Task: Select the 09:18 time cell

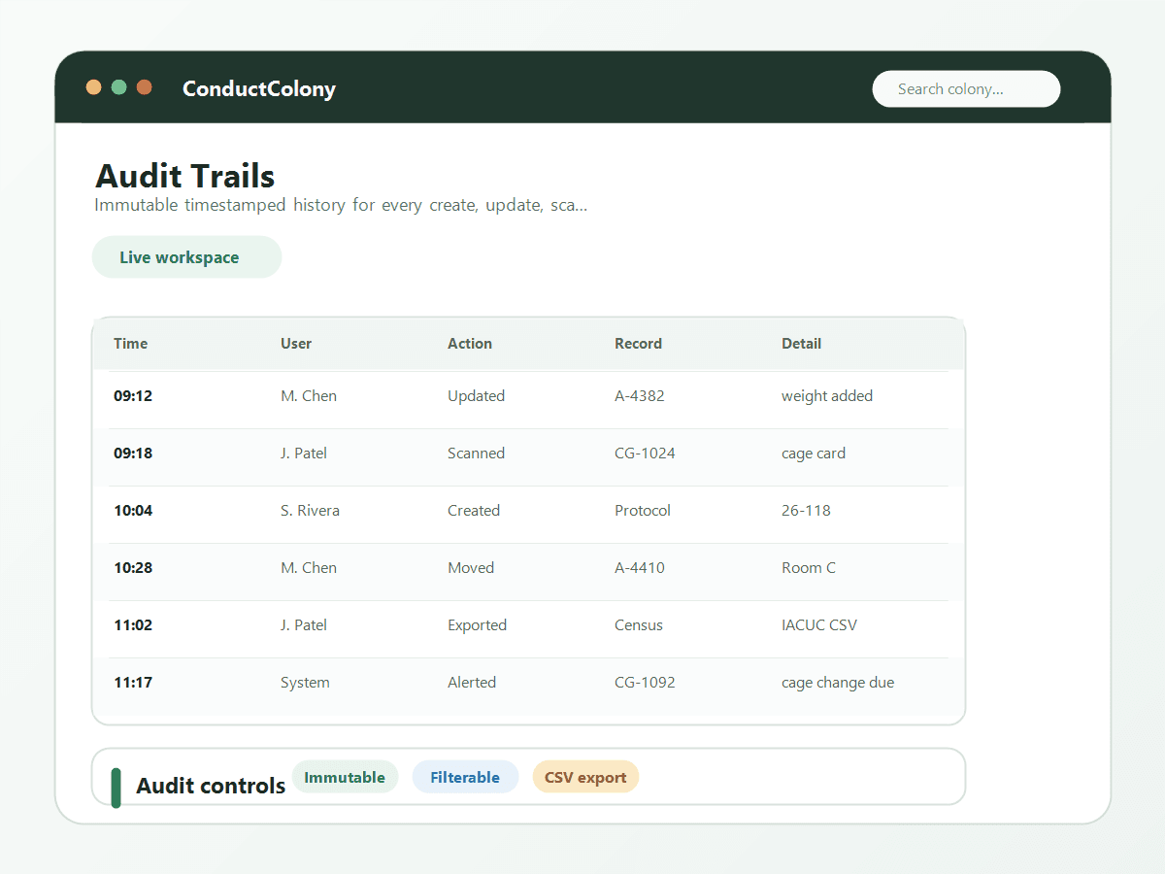Action: tap(133, 454)
